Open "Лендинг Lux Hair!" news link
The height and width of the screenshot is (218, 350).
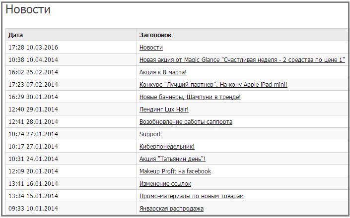coord(164,109)
